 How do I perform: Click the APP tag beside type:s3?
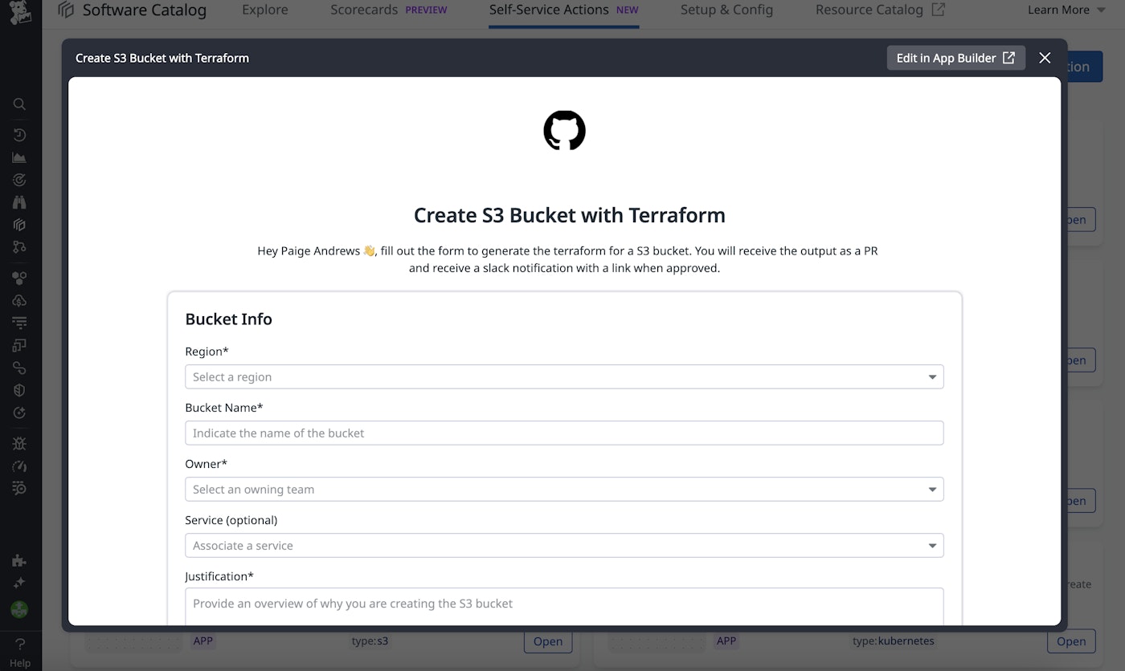(x=202, y=641)
